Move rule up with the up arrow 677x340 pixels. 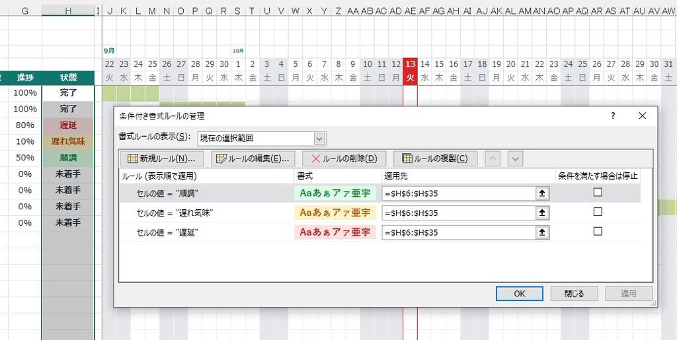(x=493, y=159)
